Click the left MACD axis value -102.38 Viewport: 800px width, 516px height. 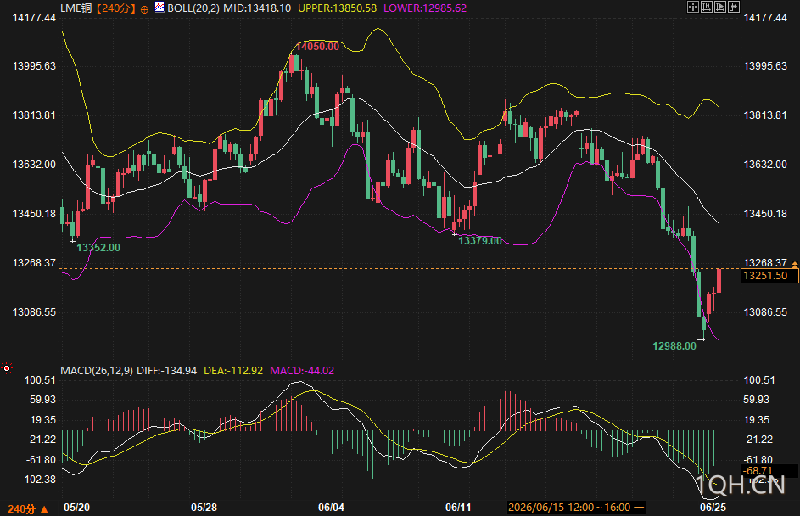pyautogui.click(x=38, y=479)
